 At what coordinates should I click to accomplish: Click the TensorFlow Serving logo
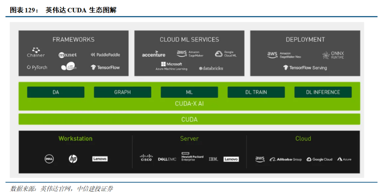(x=305, y=67)
